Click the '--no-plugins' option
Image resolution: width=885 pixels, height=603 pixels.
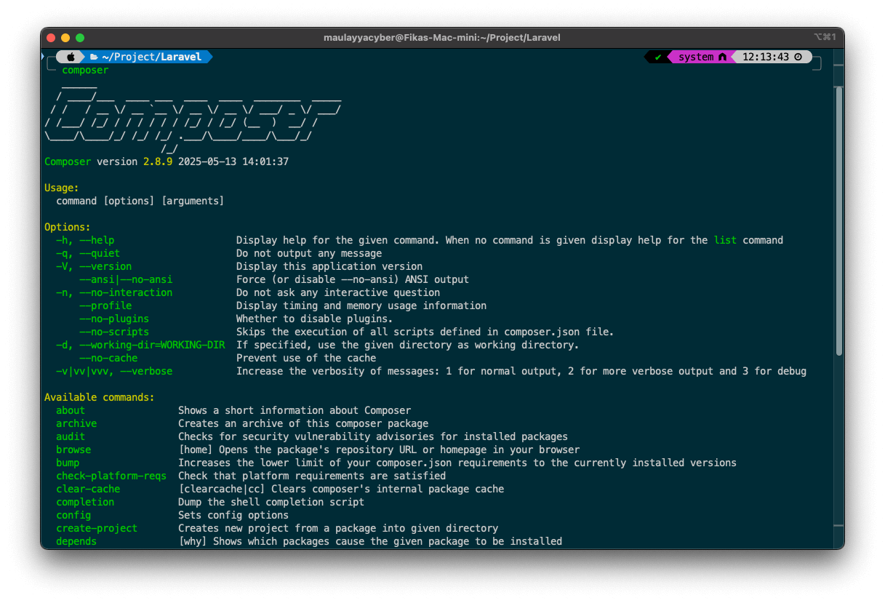(x=114, y=319)
